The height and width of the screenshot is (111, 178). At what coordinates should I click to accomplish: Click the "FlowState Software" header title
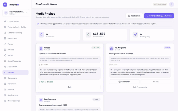click(x=46, y=4)
